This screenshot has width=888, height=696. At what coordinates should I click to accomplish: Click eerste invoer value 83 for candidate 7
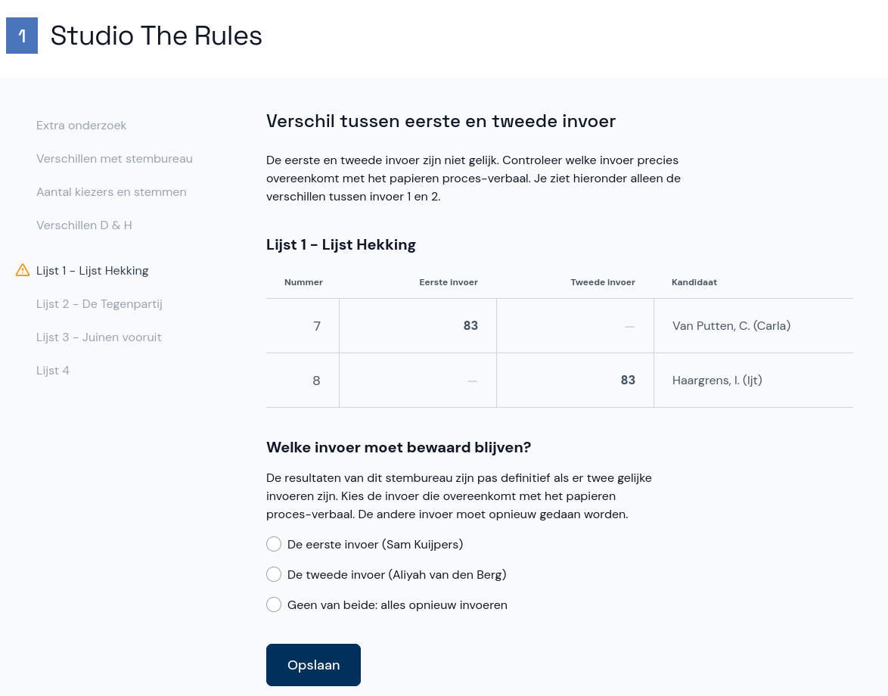point(470,326)
